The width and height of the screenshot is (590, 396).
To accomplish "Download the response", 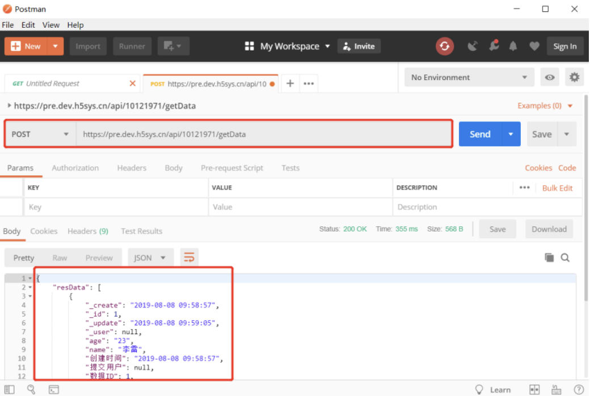I will point(549,229).
